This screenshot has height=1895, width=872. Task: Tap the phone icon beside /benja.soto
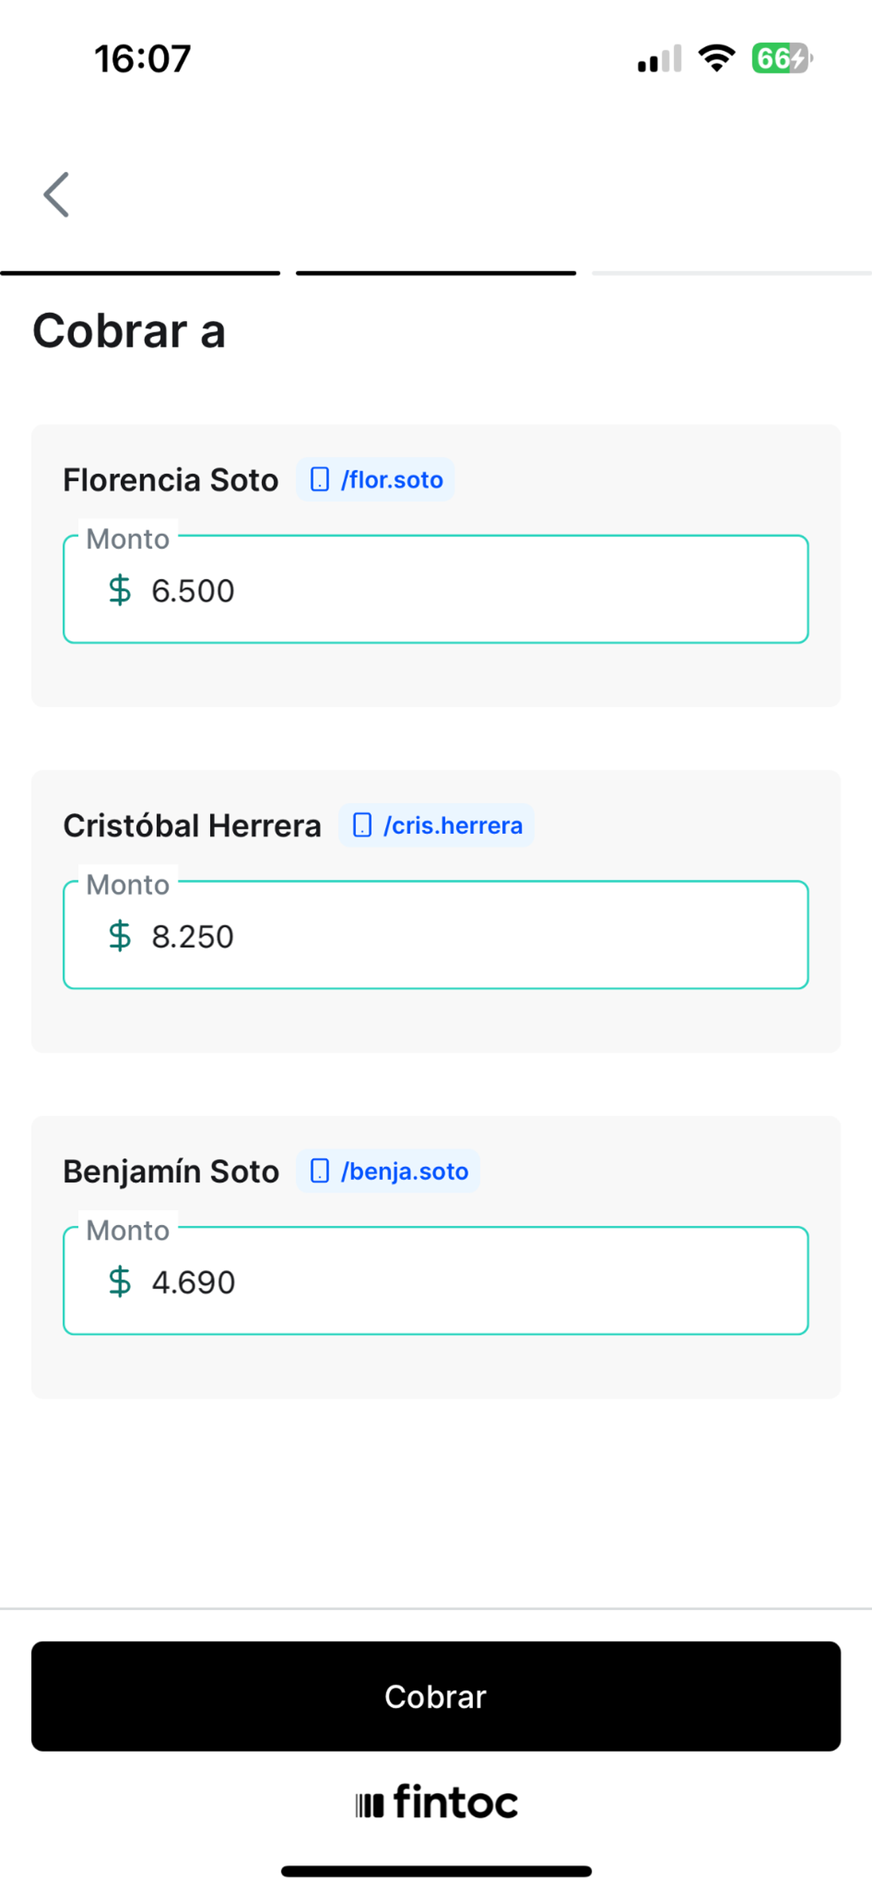[x=319, y=1171]
